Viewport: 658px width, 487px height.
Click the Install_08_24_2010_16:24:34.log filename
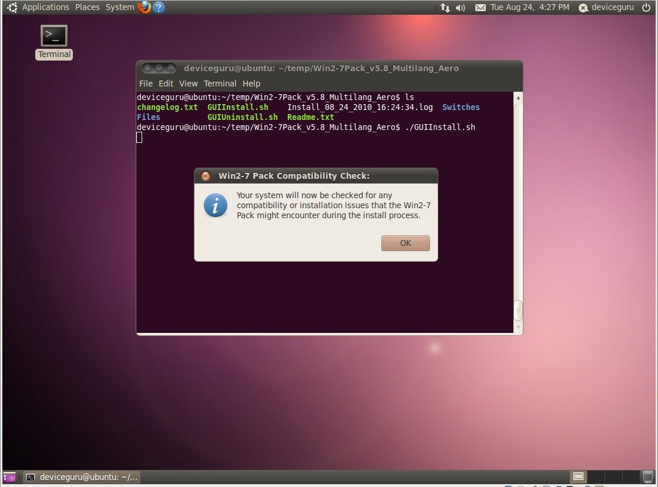coord(360,107)
